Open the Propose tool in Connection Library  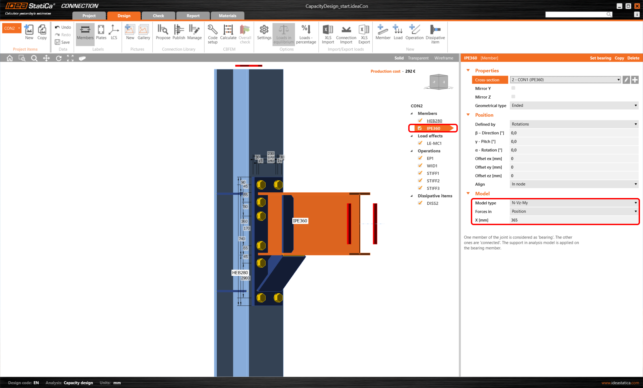pyautogui.click(x=163, y=33)
